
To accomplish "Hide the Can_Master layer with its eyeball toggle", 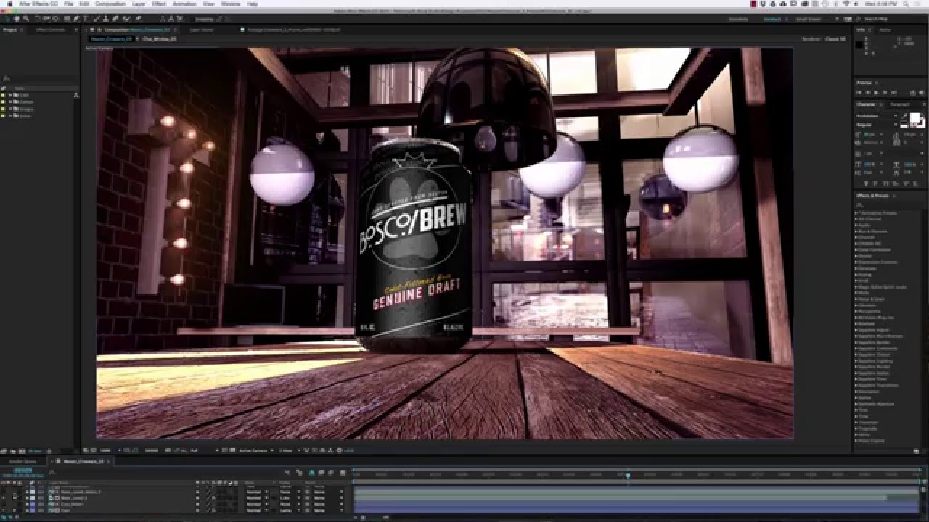I will [4, 504].
